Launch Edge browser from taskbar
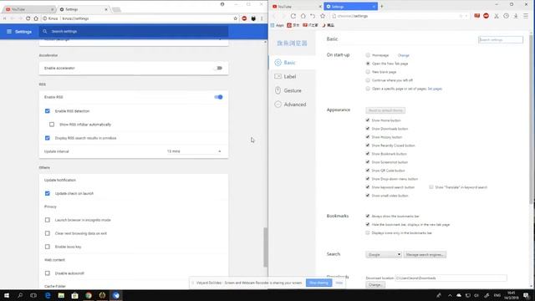Screen dimensions: 535x301 point(48,295)
